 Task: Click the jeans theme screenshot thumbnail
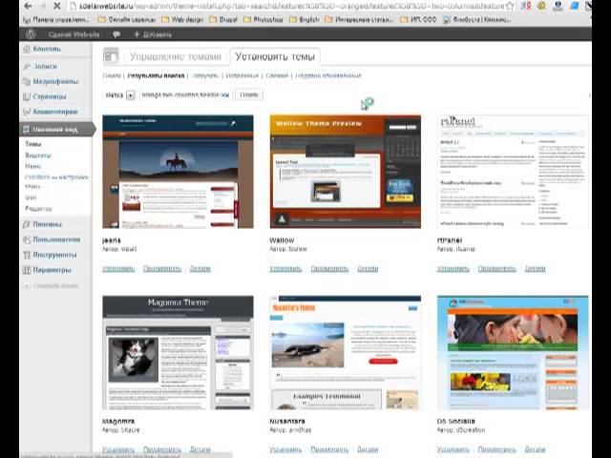click(178, 172)
